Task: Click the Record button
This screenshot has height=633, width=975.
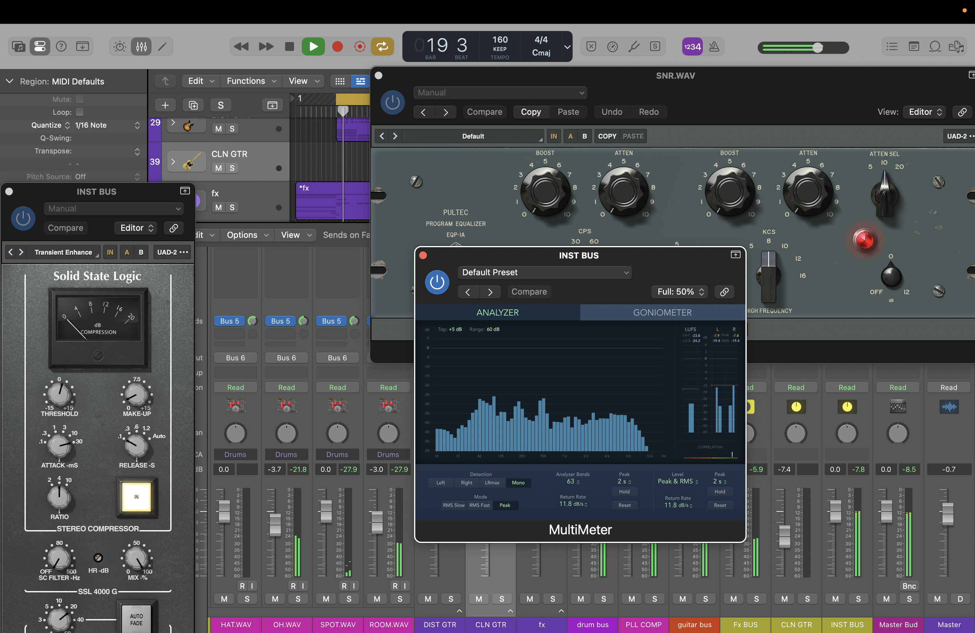Action: coord(337,47)
